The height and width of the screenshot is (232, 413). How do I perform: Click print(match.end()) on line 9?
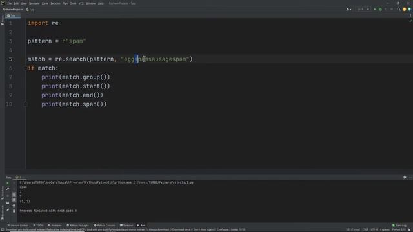[72, 95]
